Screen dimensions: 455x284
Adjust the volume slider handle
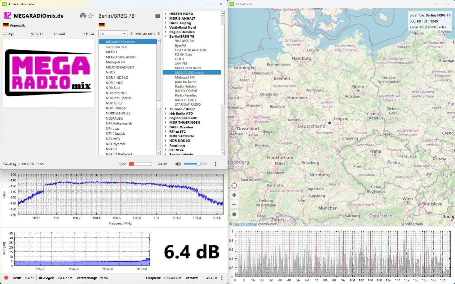(199, 164)
